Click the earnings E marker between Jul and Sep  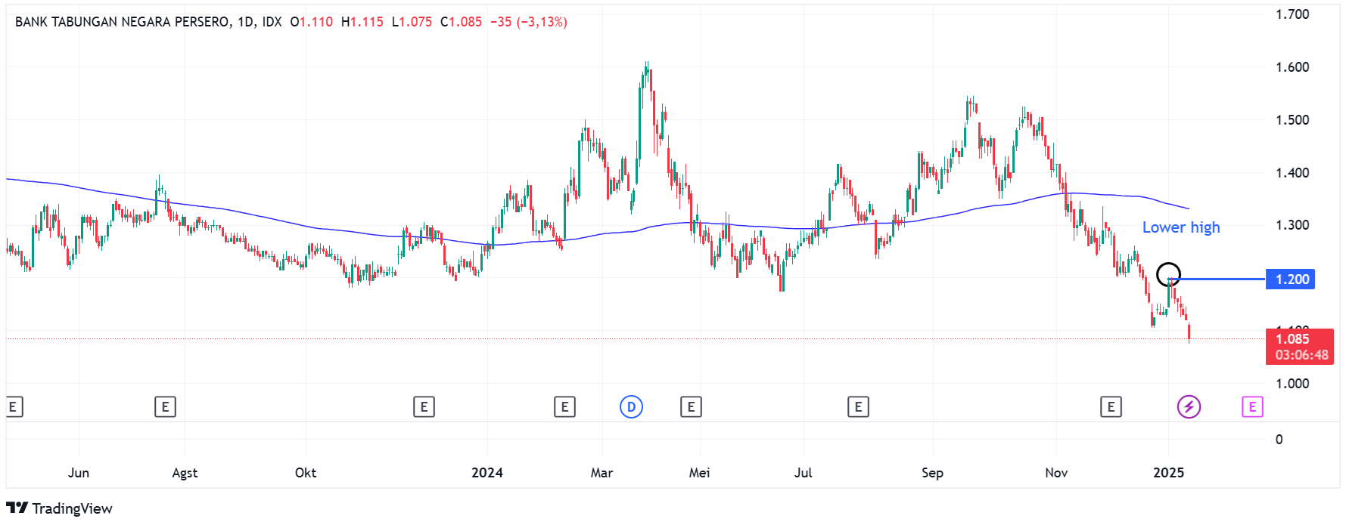858,407
